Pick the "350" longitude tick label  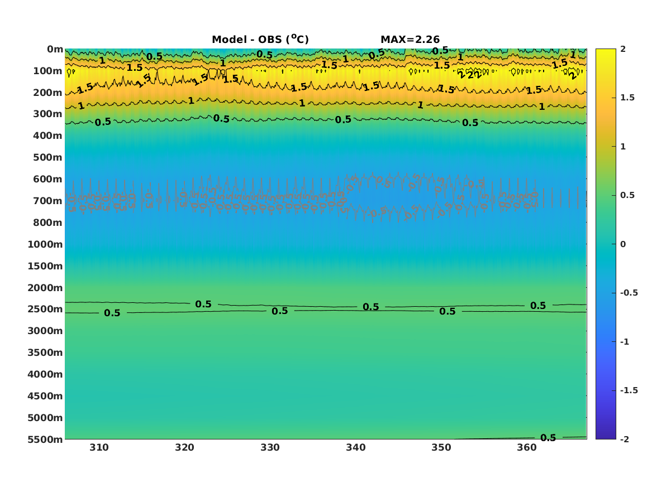pos(441,447)
